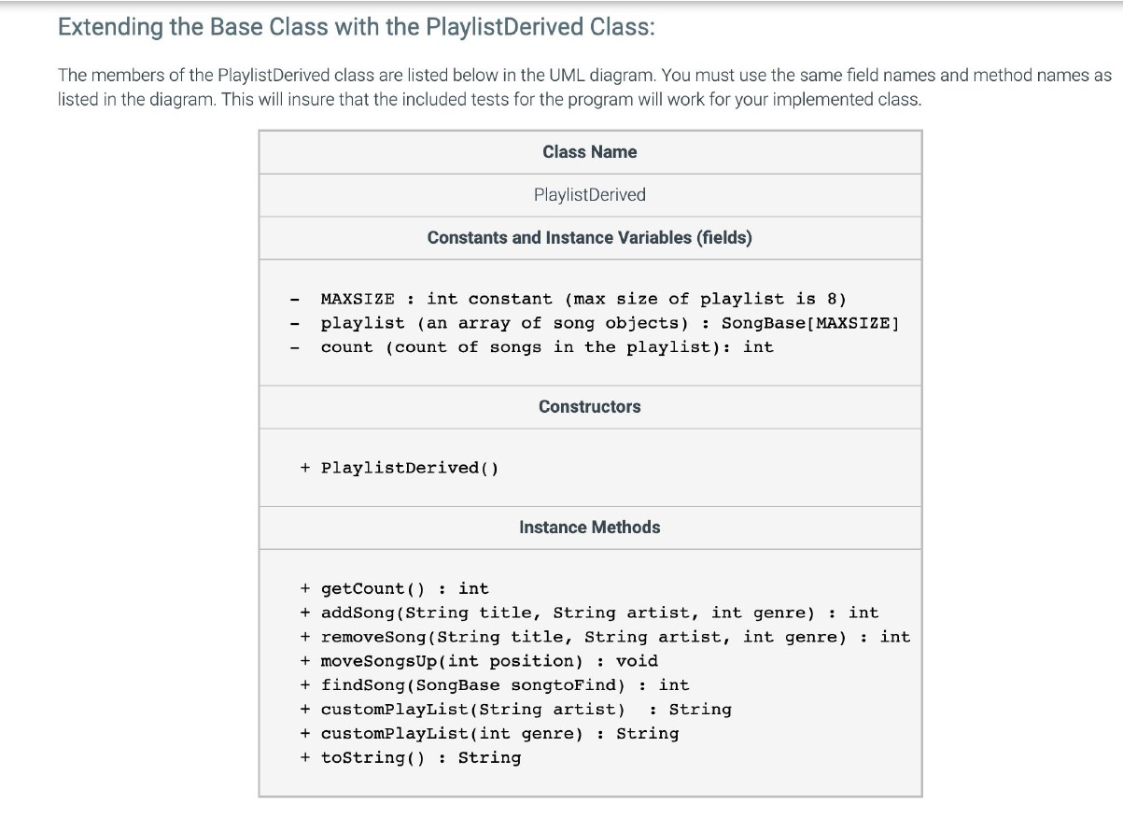This screenshot has width=1123, height=817.
Task: Click the PlaylistDerived class name cell
Action: pyautogui.click(x=590, y=195)
